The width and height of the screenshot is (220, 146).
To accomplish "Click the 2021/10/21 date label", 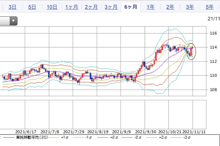I will [x=170, y=132].
